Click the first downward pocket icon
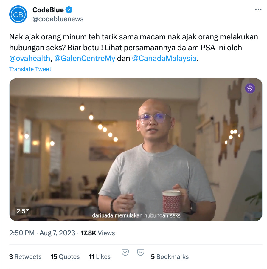The width and height of the screenshot is (267, 269). click(x=125, y=252)
